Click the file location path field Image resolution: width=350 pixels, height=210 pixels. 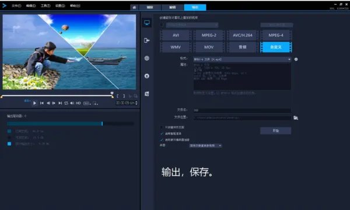(242, 118)
